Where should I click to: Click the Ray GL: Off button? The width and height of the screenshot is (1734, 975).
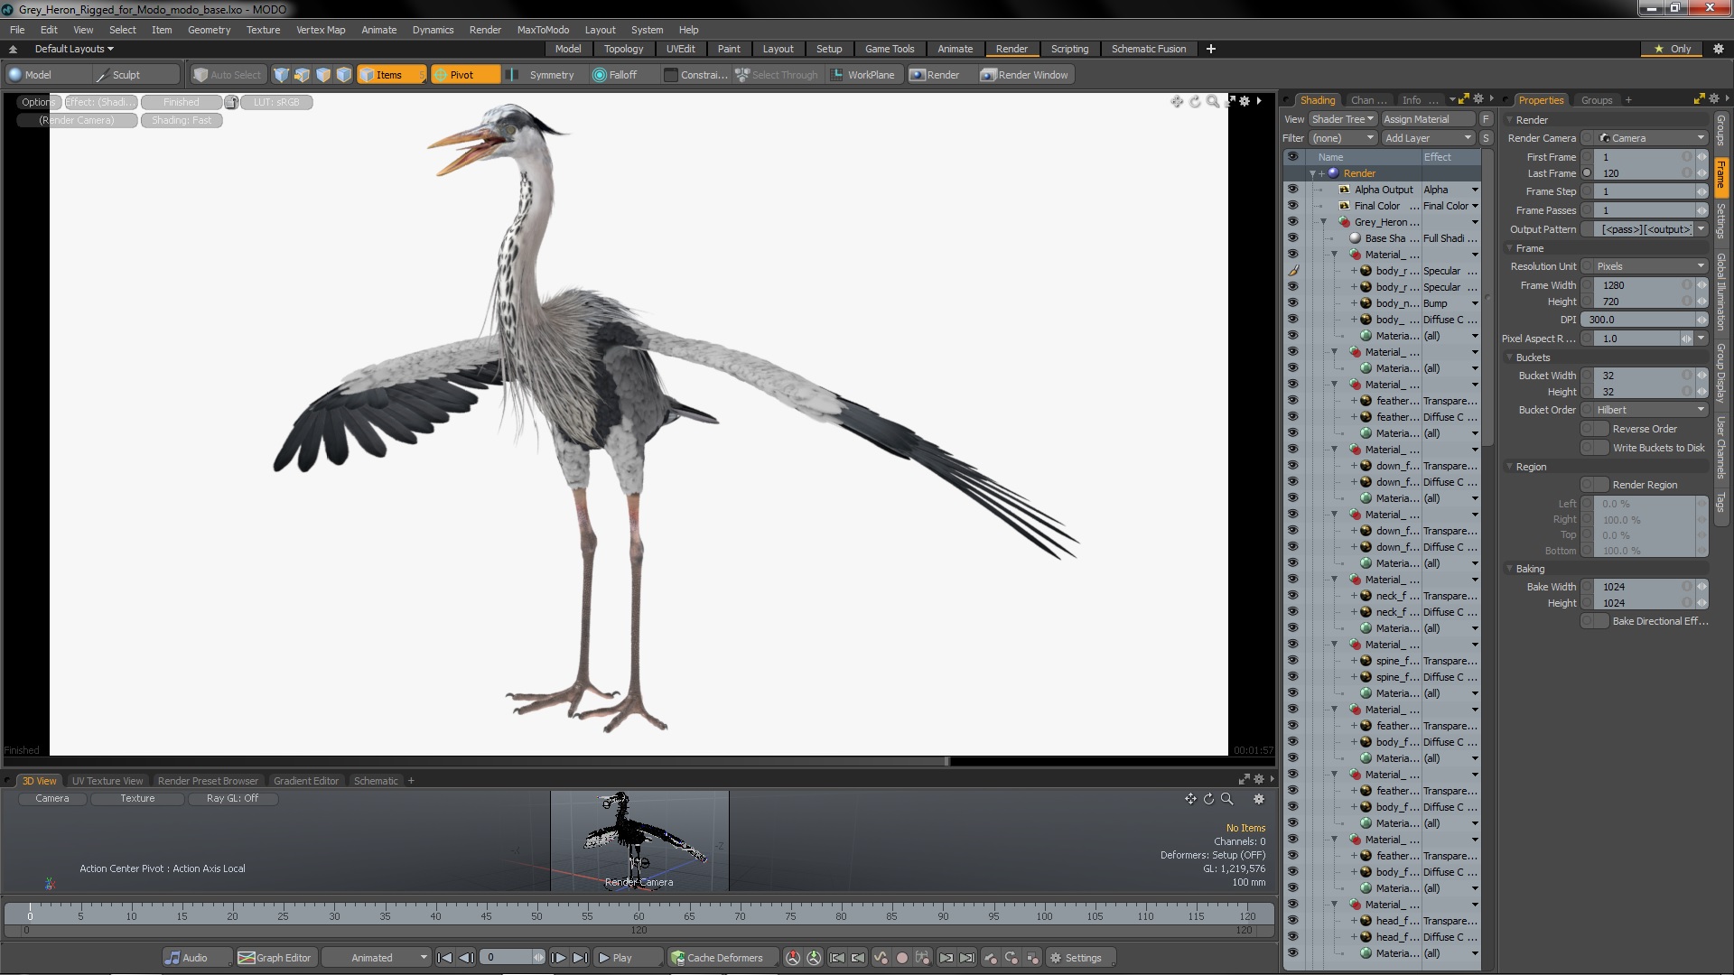232,798
